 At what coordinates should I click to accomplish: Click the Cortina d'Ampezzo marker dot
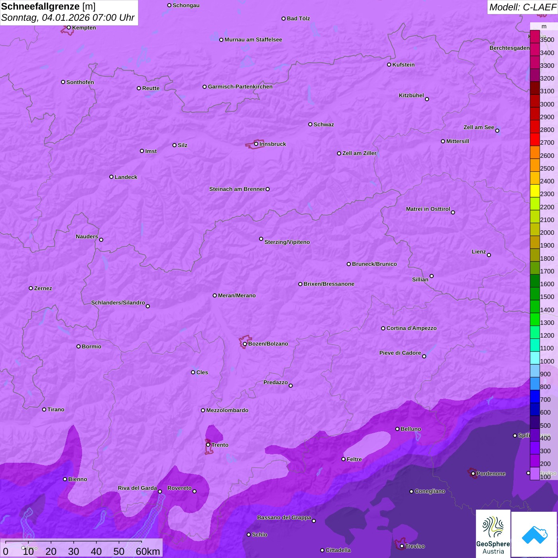383,328
